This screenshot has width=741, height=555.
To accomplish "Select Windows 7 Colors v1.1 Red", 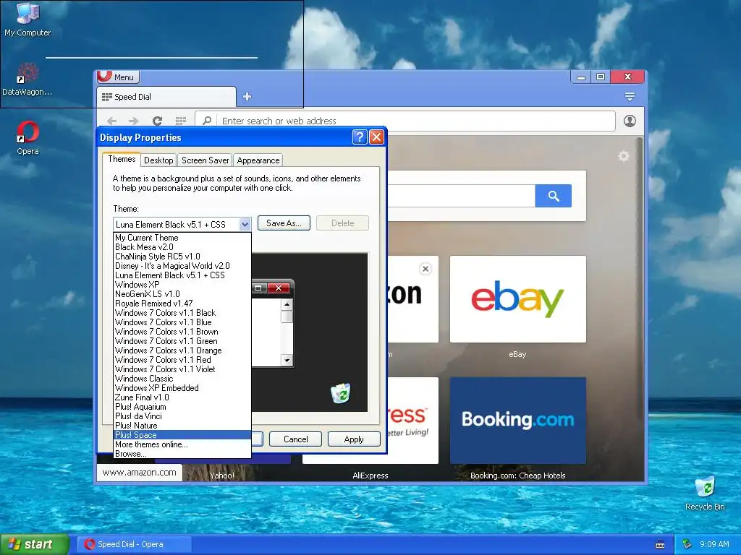I will coord(182,360).
